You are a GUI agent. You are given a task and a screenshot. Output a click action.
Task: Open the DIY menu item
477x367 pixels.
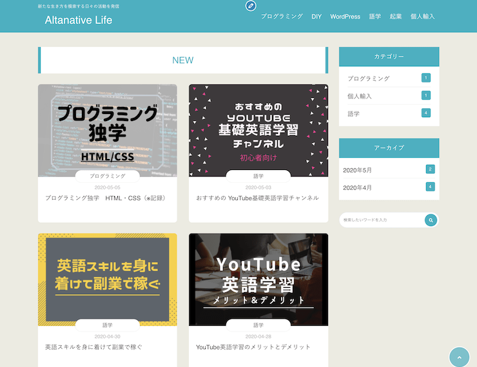tap(316, 17)
